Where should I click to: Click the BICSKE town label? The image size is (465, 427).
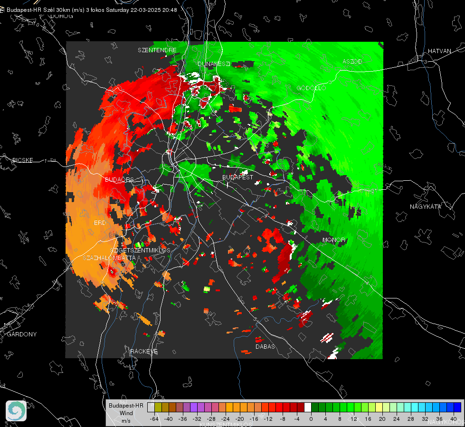(22, 160)
